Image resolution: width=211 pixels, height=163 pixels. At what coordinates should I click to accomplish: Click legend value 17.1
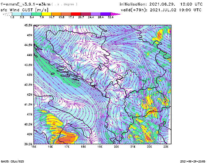[71, 17]
